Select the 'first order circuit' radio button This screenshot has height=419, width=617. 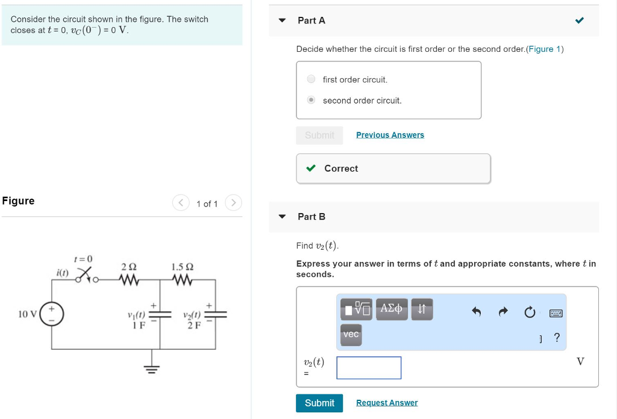[x=311, y=79]
